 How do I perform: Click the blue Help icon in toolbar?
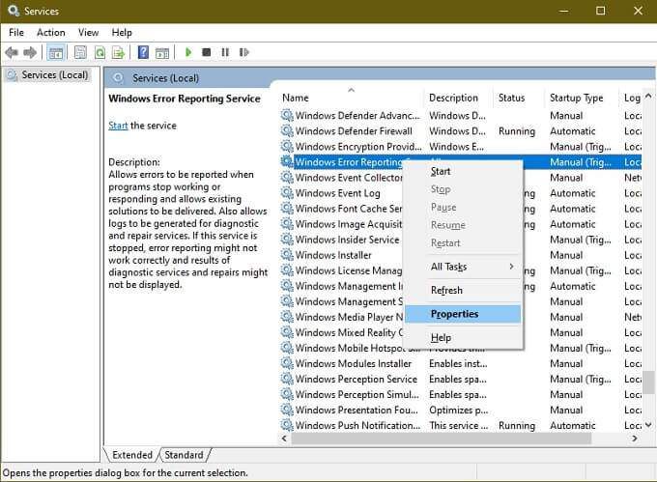coord(143,52)
